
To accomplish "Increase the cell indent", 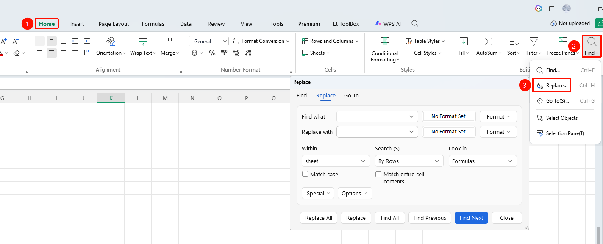I will click(x=87, y=41).
